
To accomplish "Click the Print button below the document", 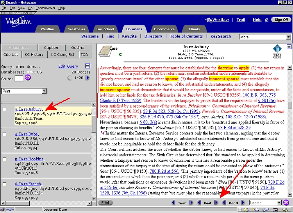I will (x=105, y=202).
